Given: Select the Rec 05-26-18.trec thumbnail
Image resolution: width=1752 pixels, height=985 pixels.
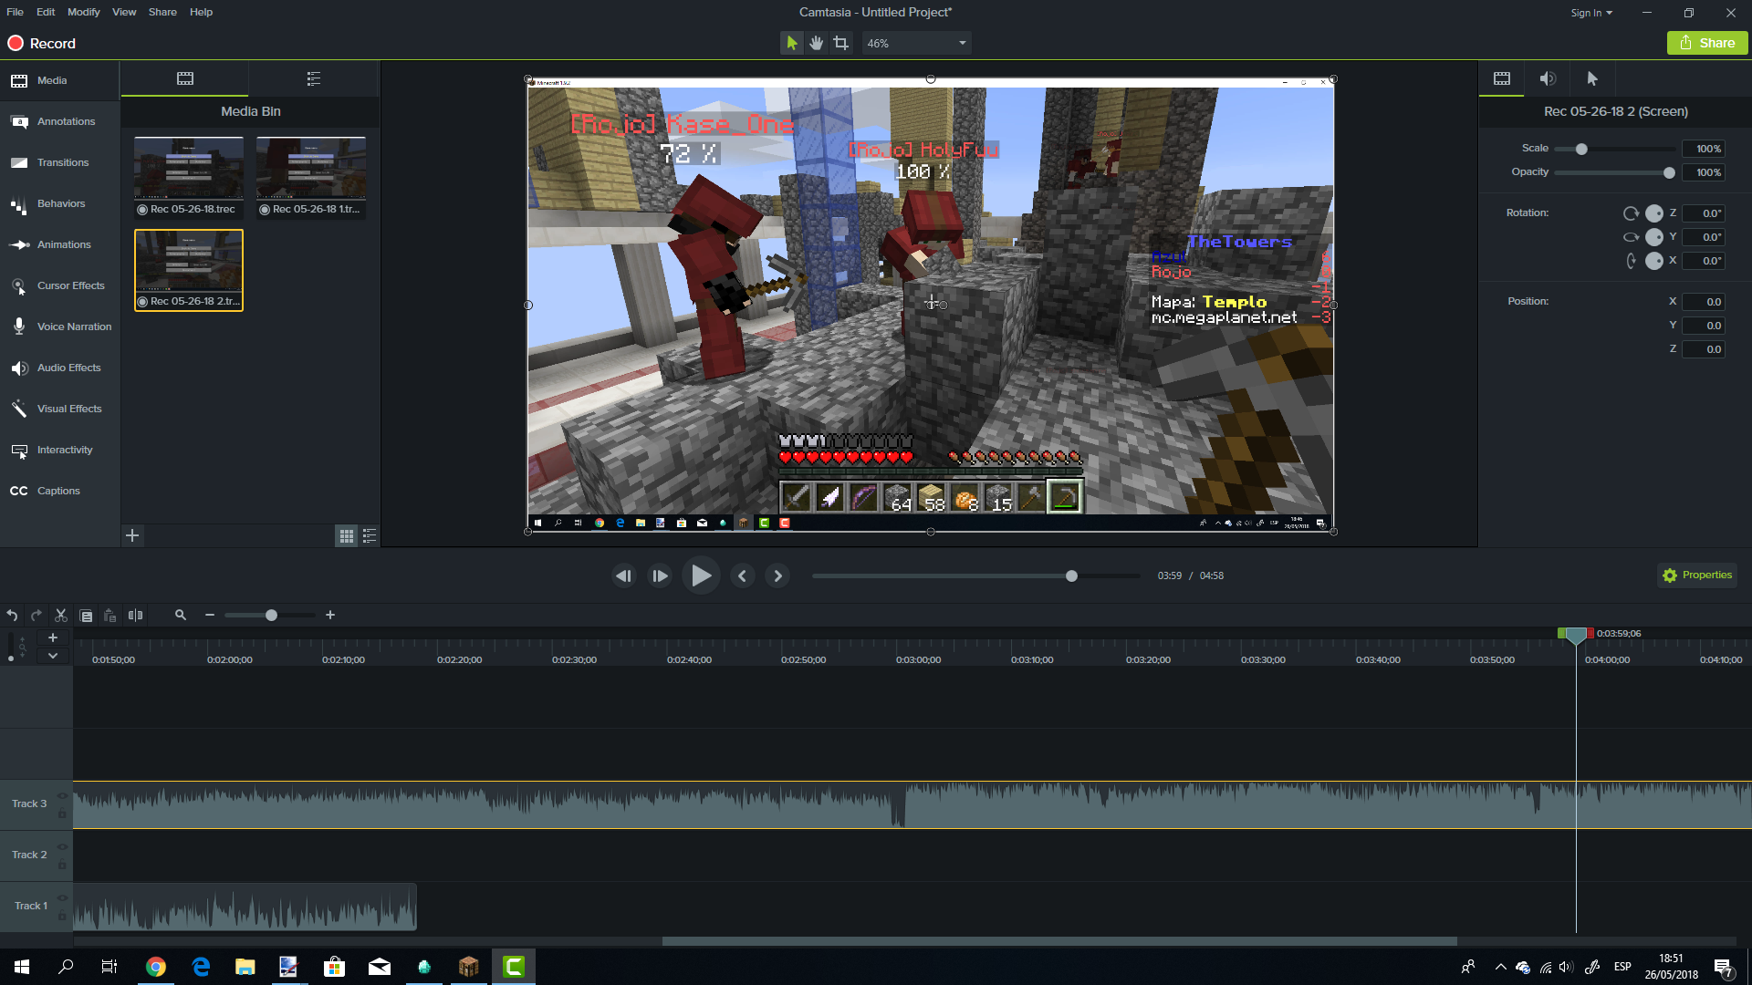Looking at the screenshot, I should pos(189,177).
